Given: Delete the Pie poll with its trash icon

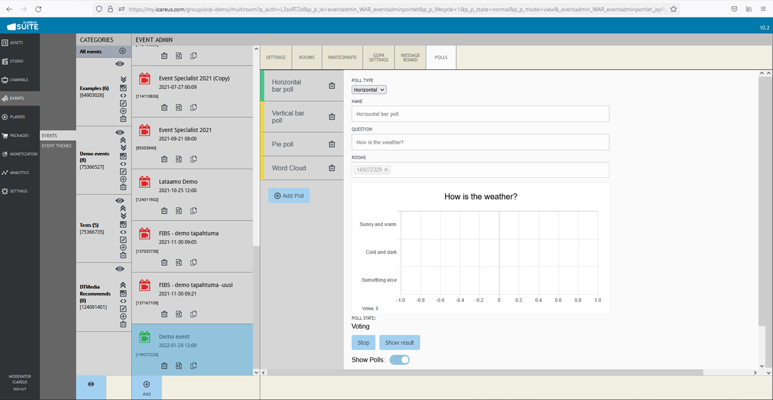Looking at the screenshot, I should (x=332, y=144).
